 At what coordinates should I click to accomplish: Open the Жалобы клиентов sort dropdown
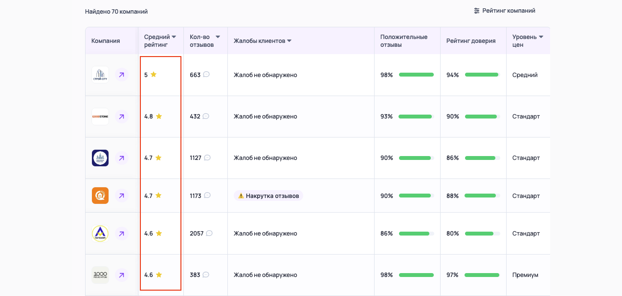pyautogui.click(x=289, y=40)
